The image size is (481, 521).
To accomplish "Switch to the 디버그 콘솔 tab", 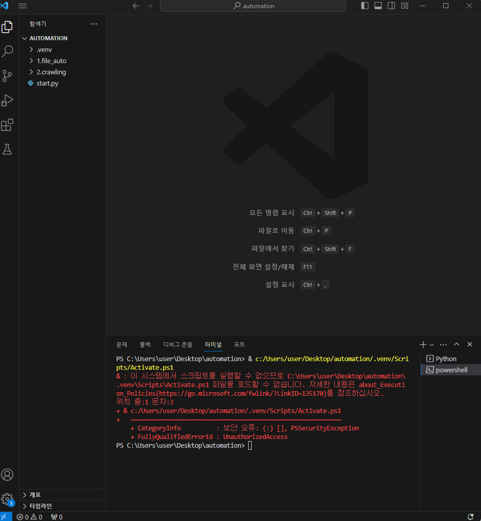I will tap(178, 345).
